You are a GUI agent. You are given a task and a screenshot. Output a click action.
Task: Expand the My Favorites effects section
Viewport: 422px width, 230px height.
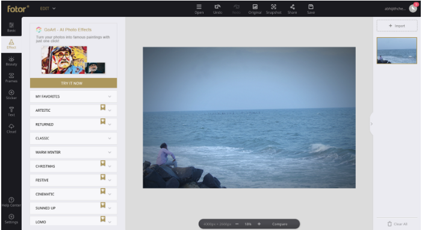tap(73, 96)
